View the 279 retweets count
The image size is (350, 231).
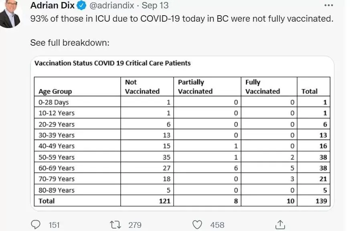click(x=135, y=225)
